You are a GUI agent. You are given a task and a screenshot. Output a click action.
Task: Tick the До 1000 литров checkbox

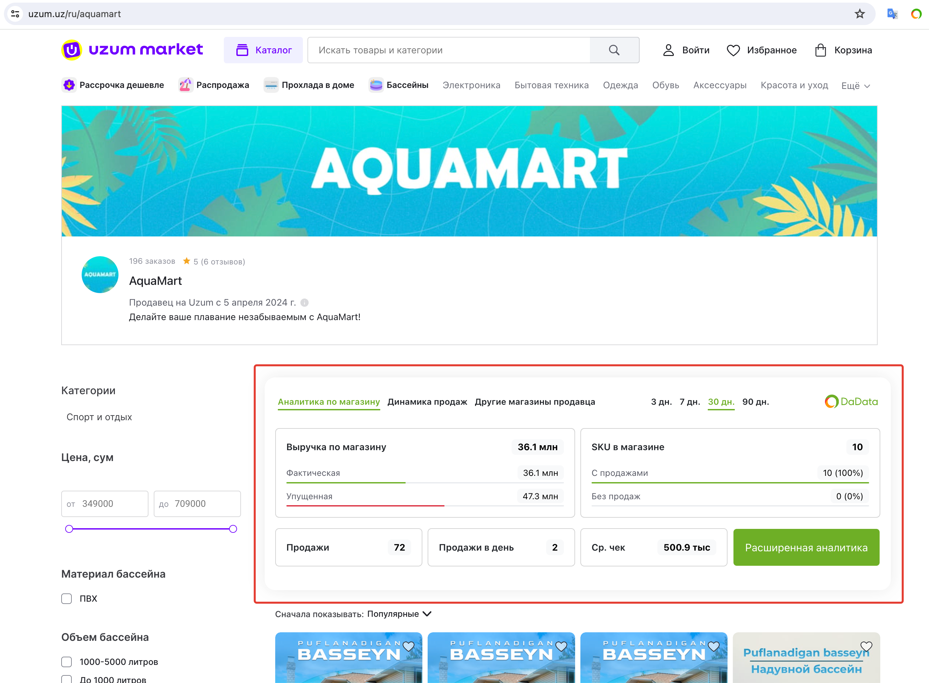pyautogui.click(x=66, y=679)
